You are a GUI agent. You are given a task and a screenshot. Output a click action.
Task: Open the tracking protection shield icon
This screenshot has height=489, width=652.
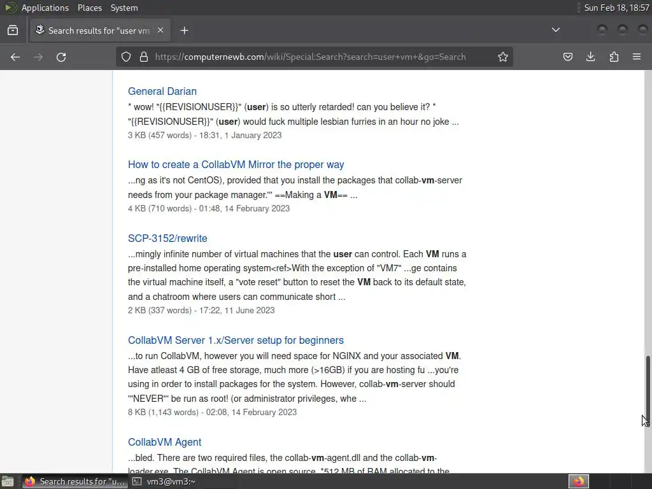[x=126, y=57]
